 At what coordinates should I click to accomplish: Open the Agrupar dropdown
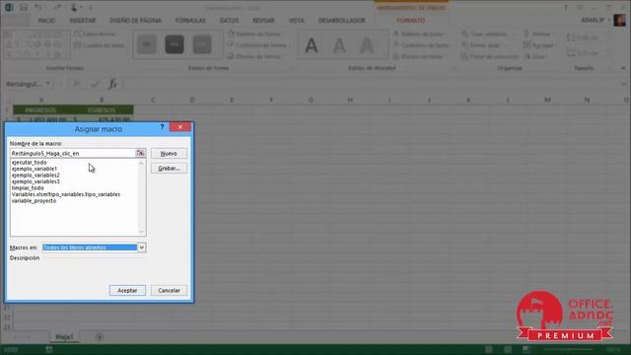(x=539, y=45)
